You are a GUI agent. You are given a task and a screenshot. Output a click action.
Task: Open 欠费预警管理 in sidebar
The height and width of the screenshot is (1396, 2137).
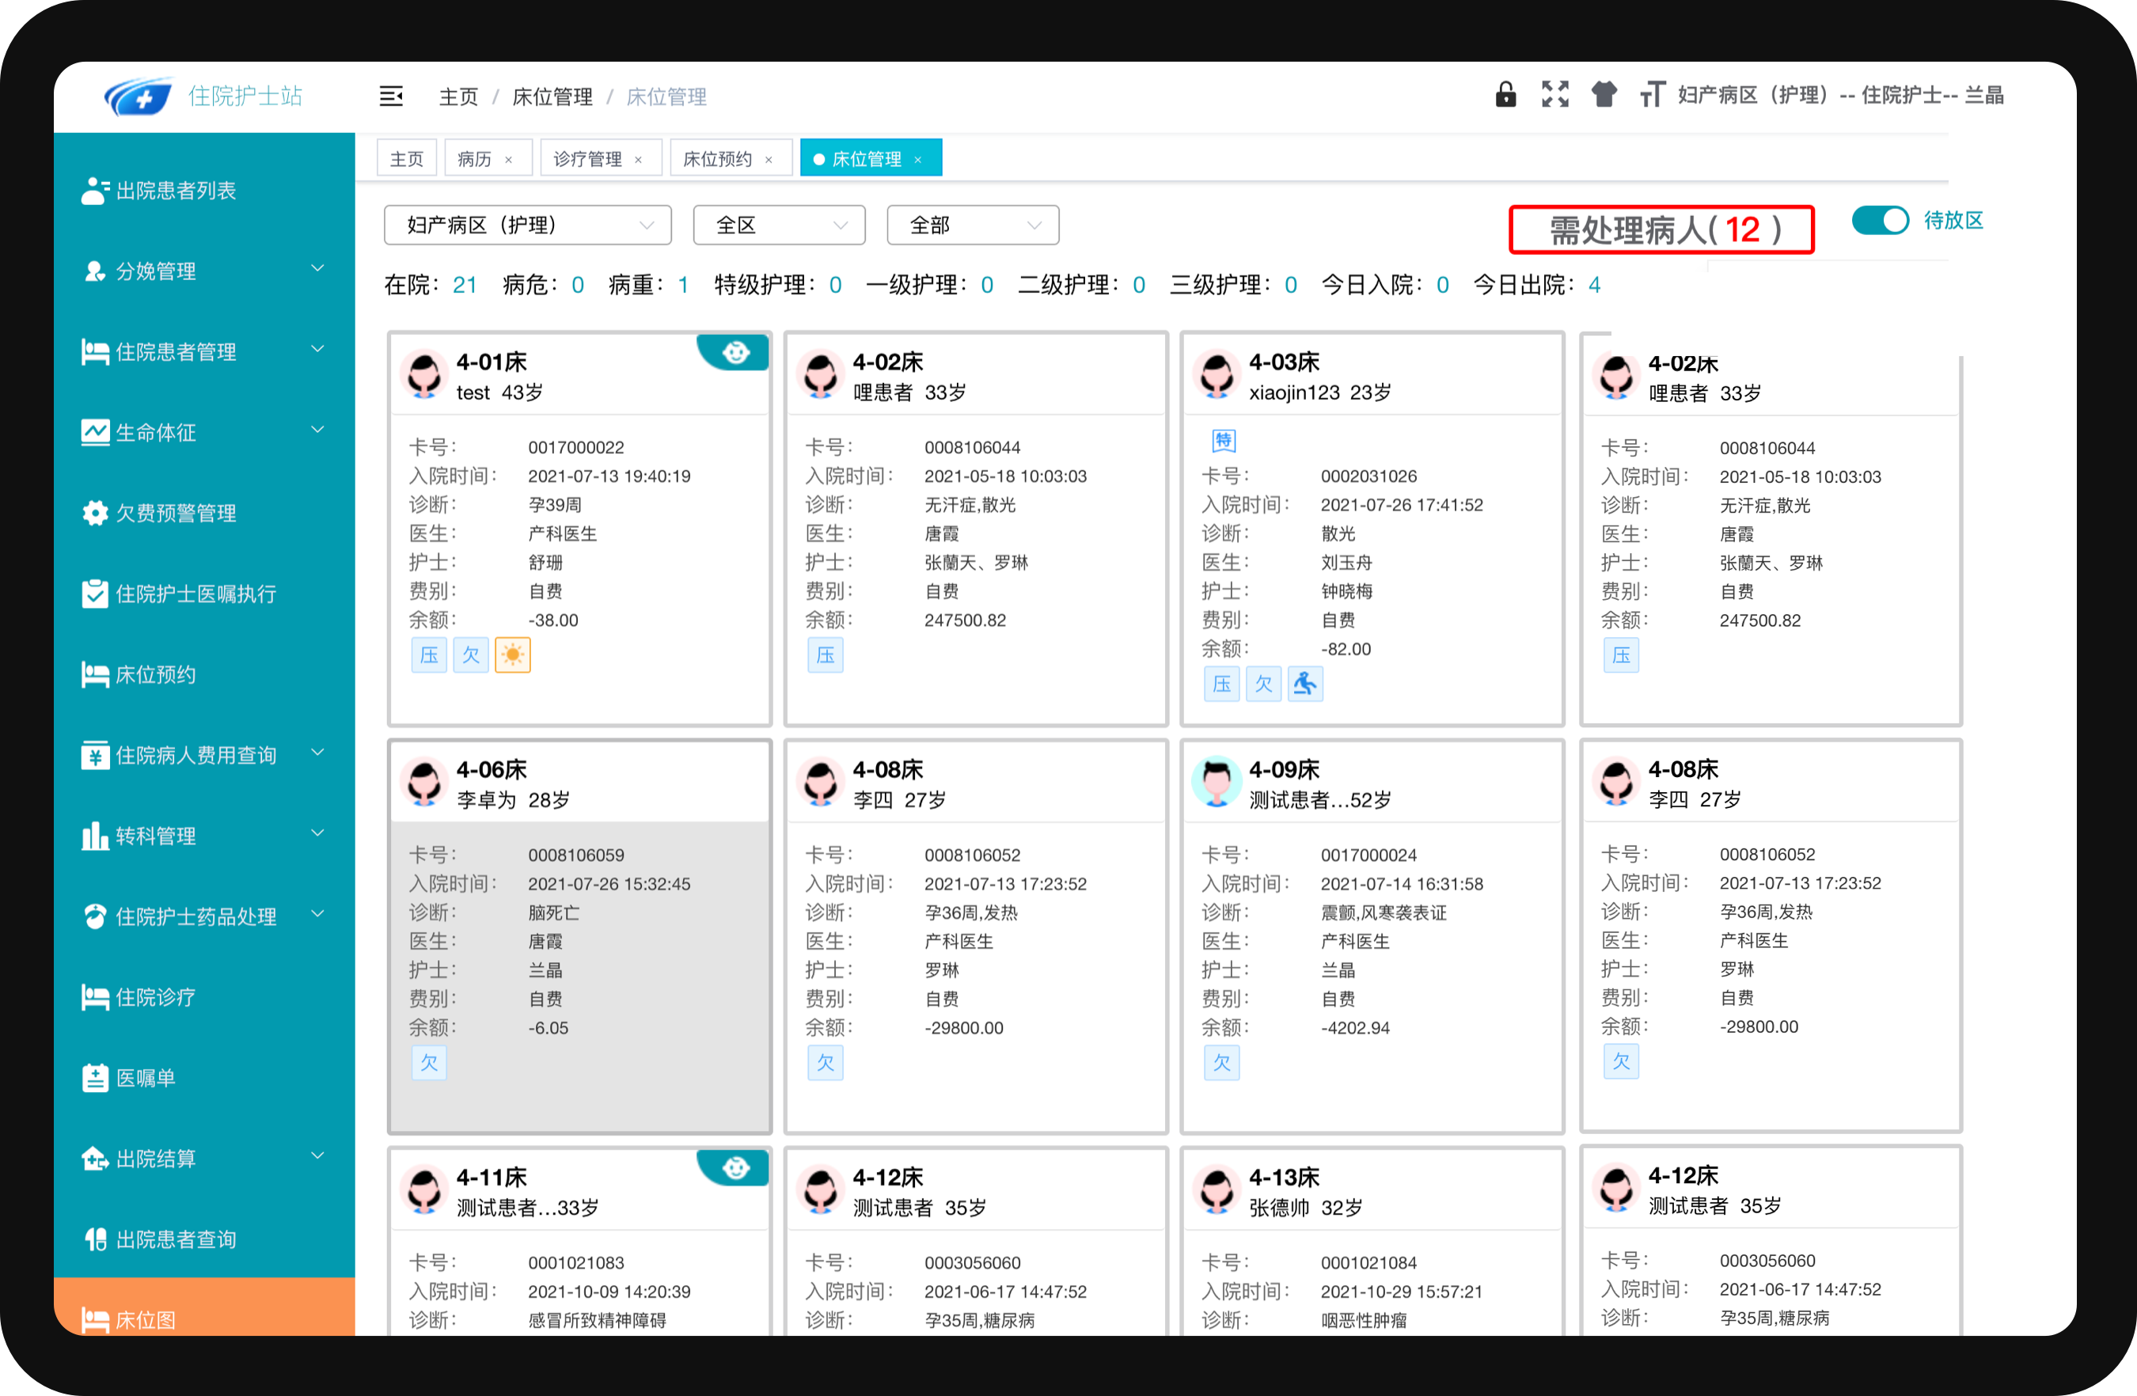pyautogui.click(x=205, y=513)
